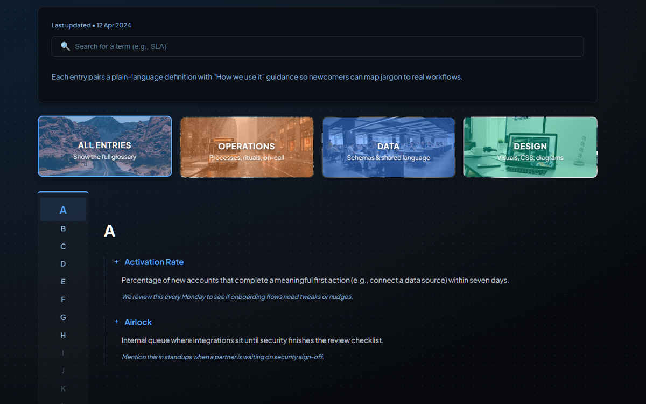Open the ALL ENTRIES category card
This screenshot has height=404, width=646.
click(104, 146)
